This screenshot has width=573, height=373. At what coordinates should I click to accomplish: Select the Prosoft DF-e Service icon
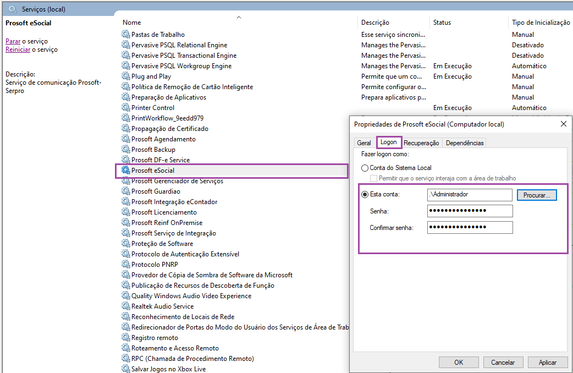tap(126, 160)
